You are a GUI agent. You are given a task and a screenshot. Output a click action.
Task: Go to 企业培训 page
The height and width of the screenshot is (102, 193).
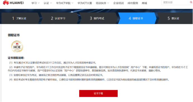point(119,3)
